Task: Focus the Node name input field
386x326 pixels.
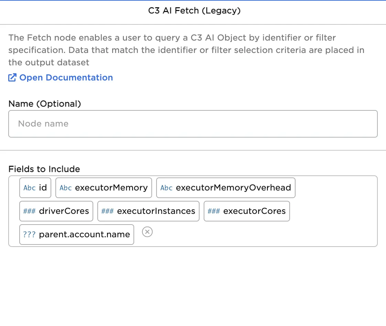Action: pyautogui.click(x=193, y=124)
